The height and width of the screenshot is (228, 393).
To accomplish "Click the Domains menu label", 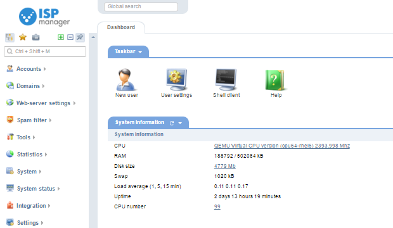I will pyautogui.click(x=28, y=86).
